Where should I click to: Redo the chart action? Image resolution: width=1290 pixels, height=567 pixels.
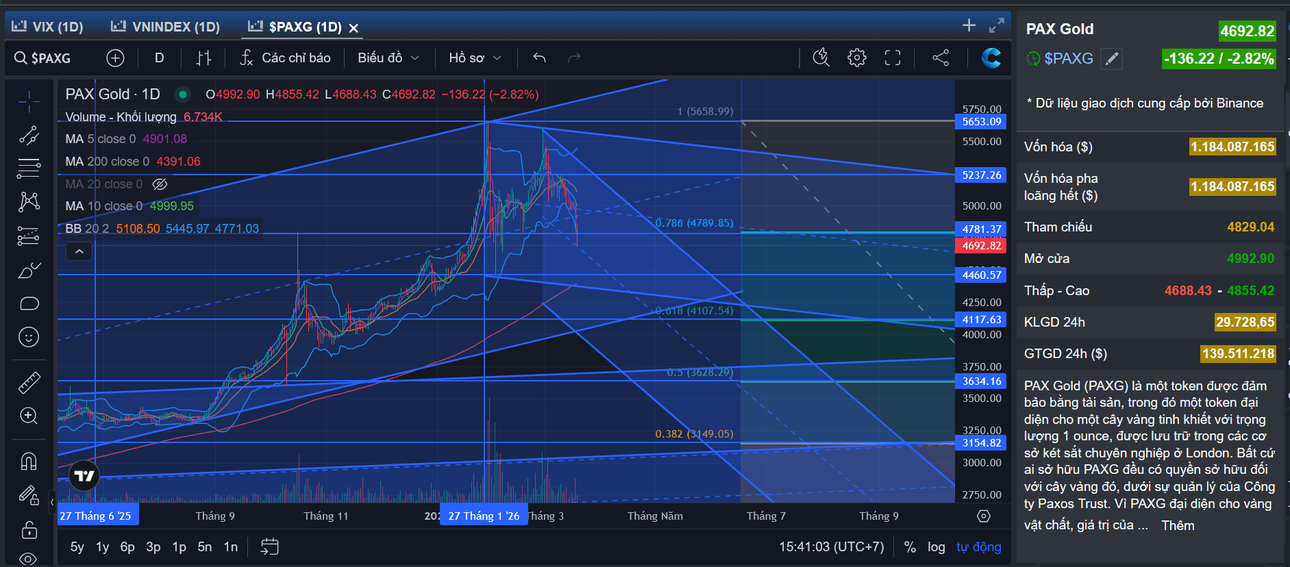(574, 58)
